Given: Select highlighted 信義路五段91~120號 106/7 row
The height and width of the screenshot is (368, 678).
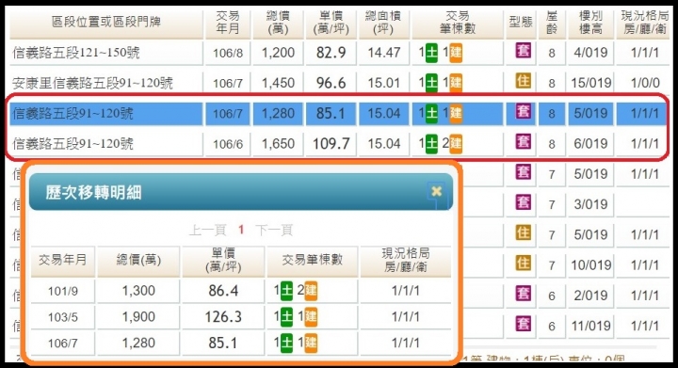Looking at the screenshot, I should click(x=105, y=114).
